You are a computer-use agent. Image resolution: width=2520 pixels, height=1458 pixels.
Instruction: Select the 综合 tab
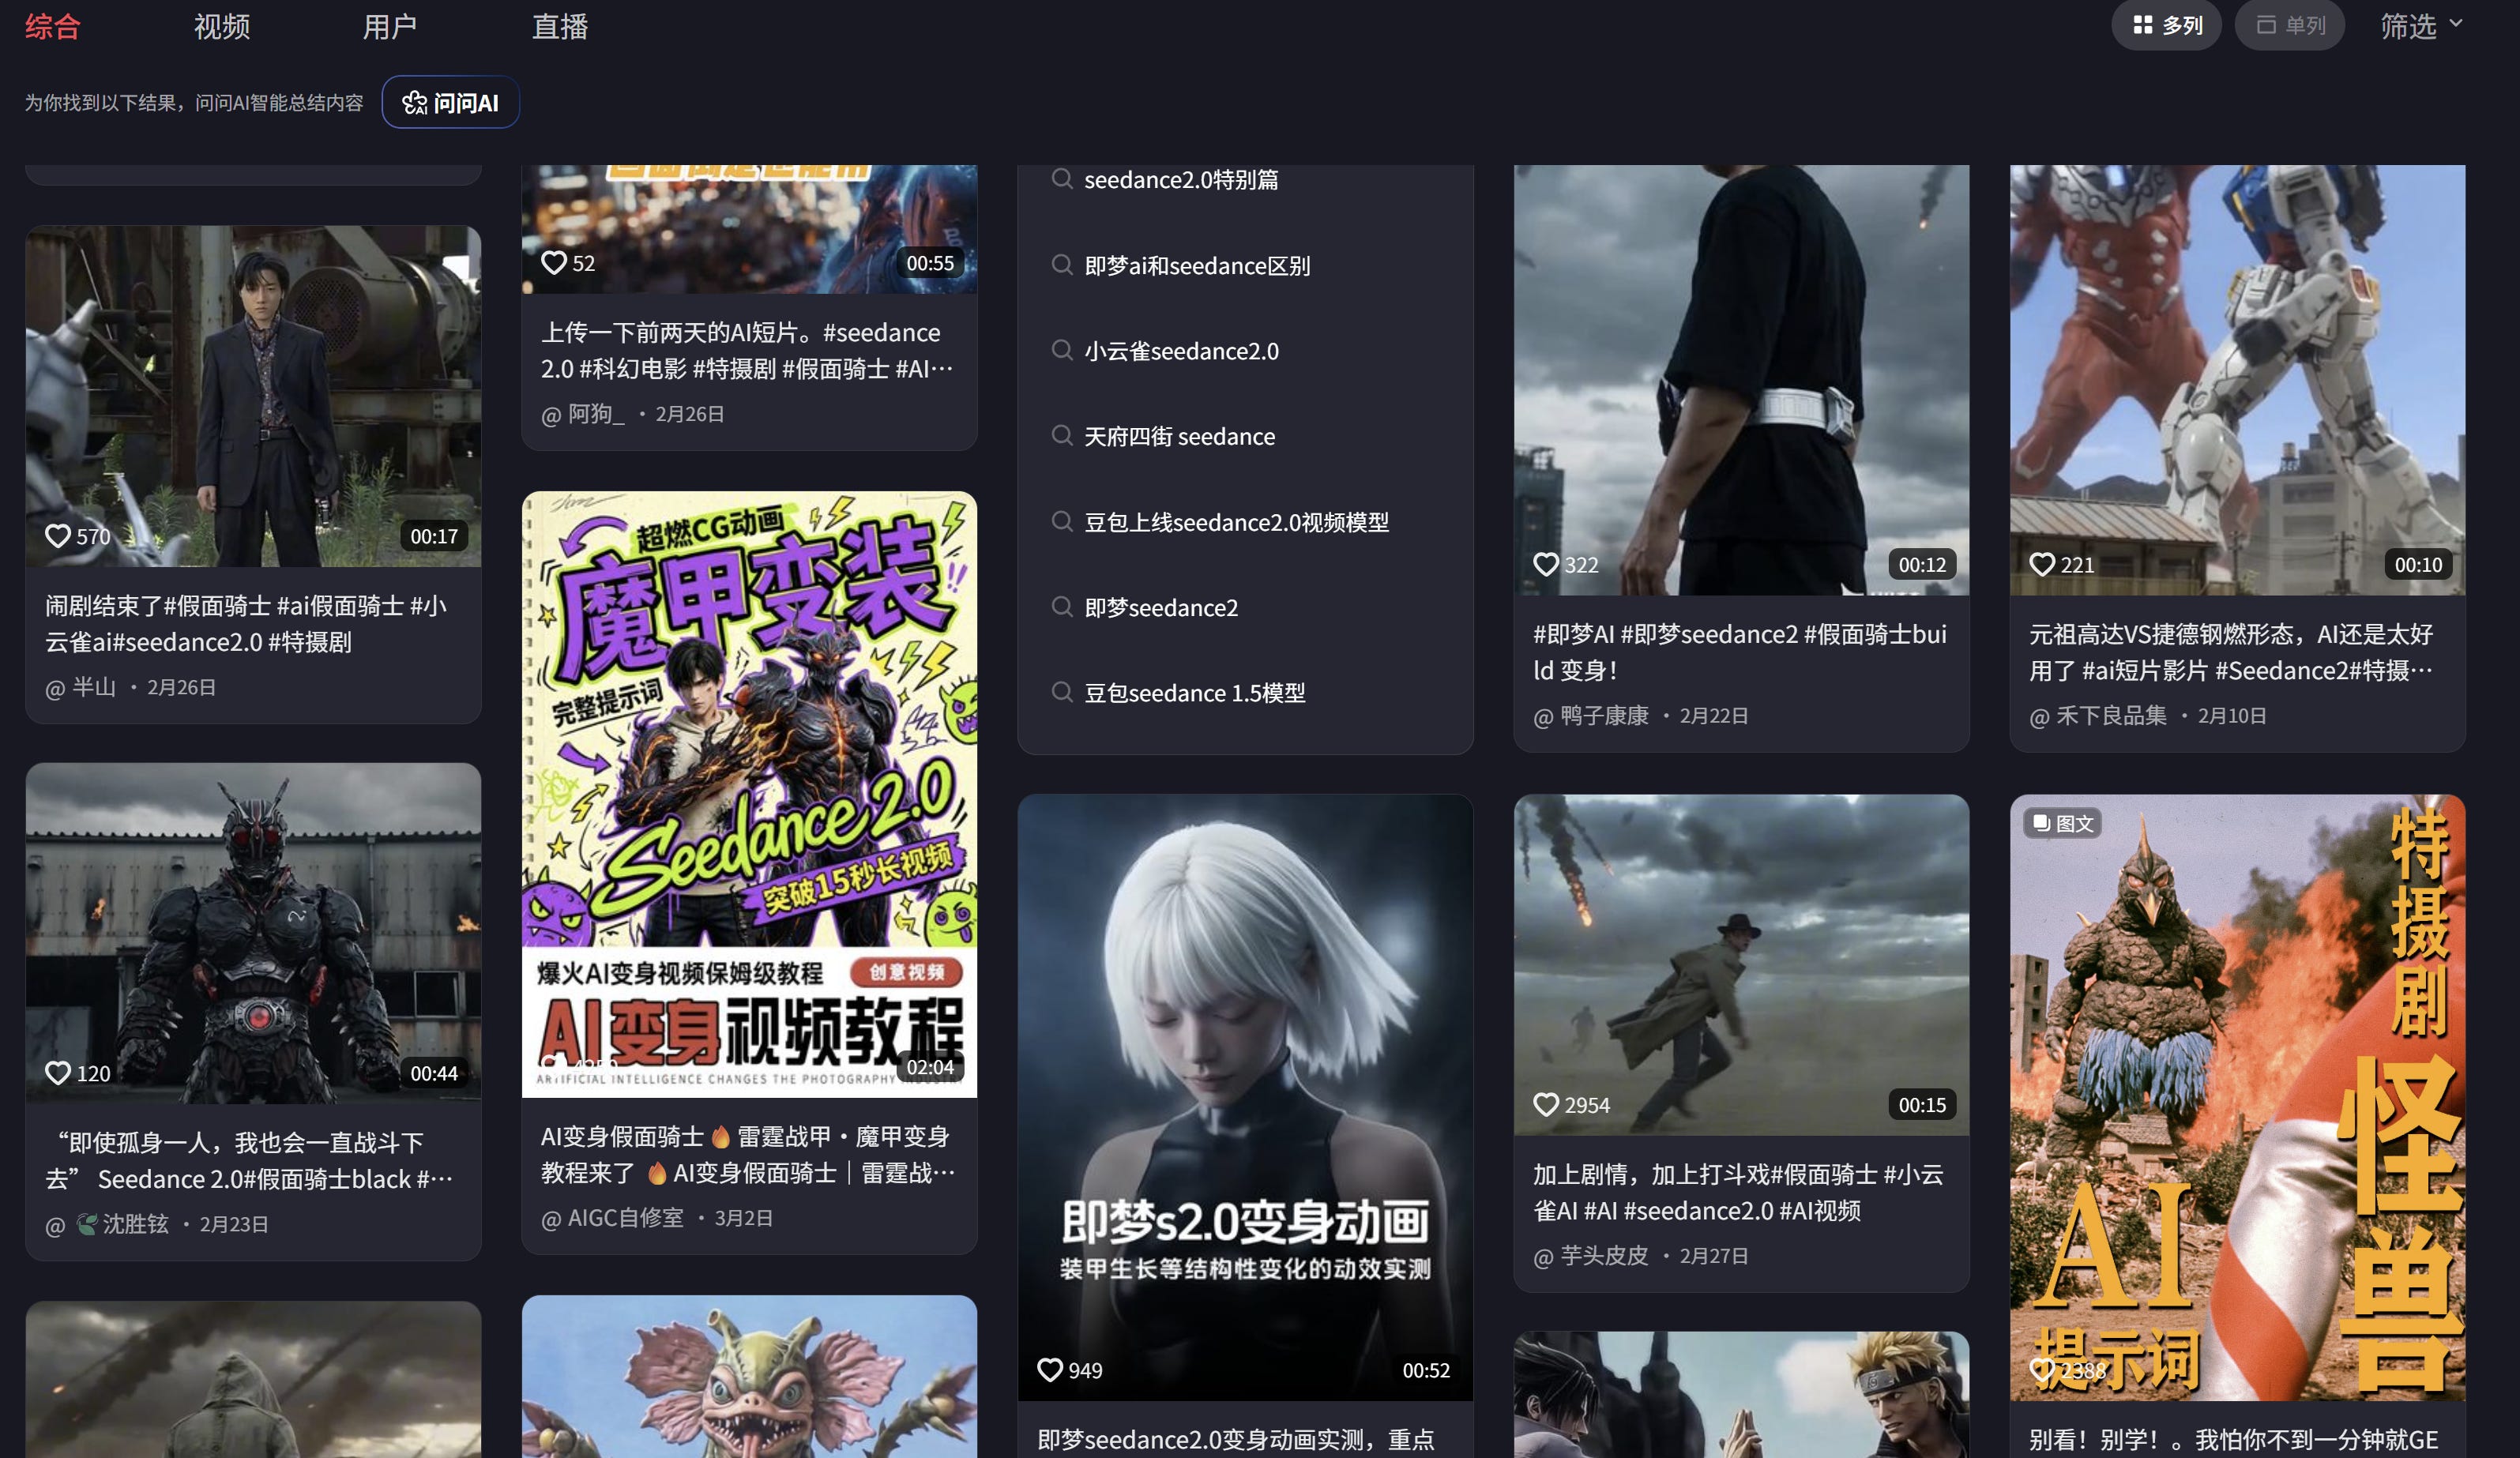(53, 26)
